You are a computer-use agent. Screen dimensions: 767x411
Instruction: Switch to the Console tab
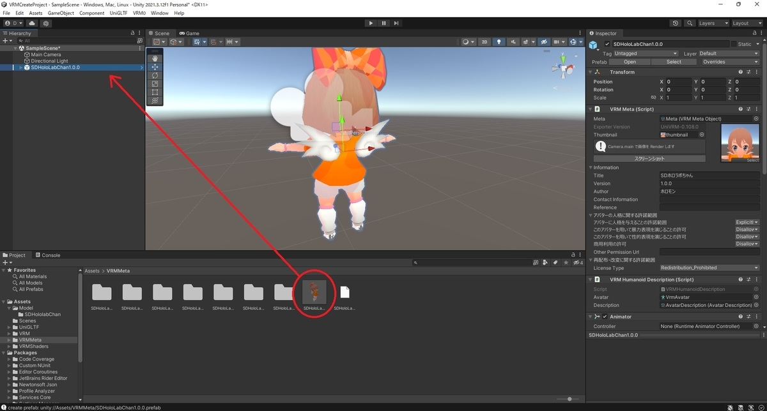[x=47, y=255]
